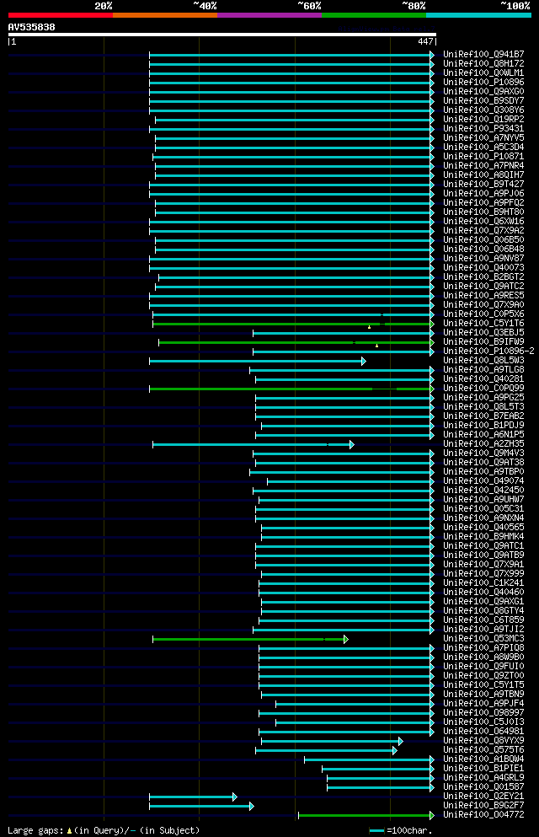Image resolution: width=539 pixels, height=837 pixels.
Task: Click the green alignment bar for UniRef100_O04772
Action: [x=366, y=815]
